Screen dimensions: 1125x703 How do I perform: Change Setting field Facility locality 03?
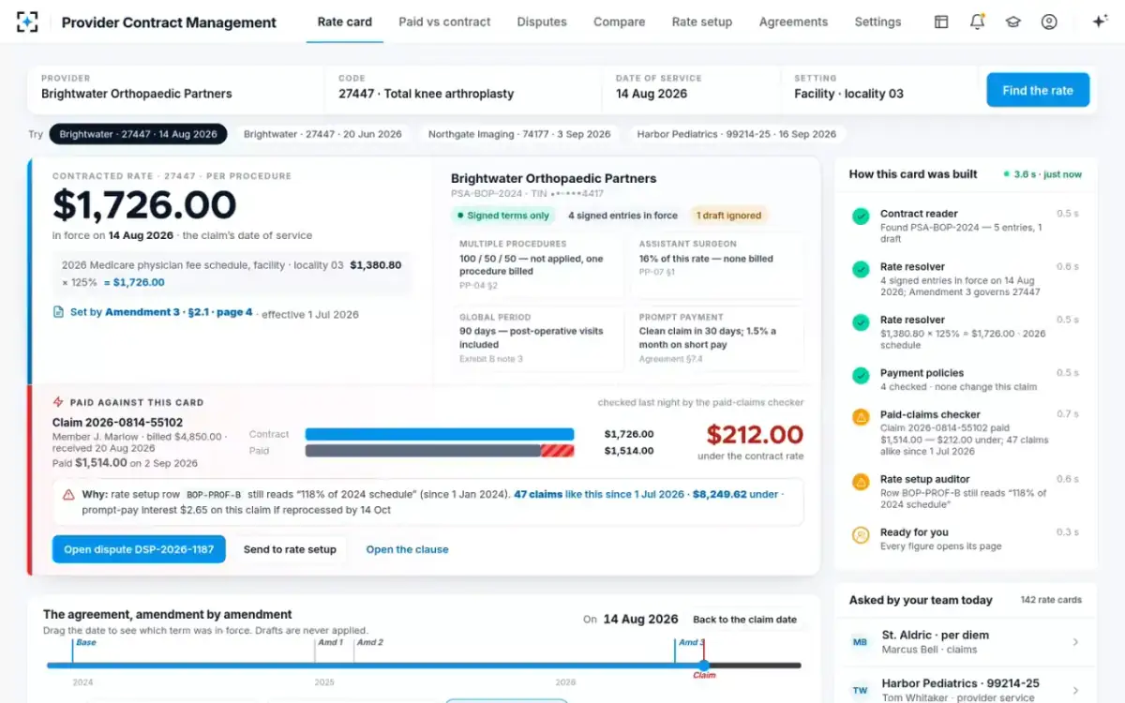click(878, 90)
